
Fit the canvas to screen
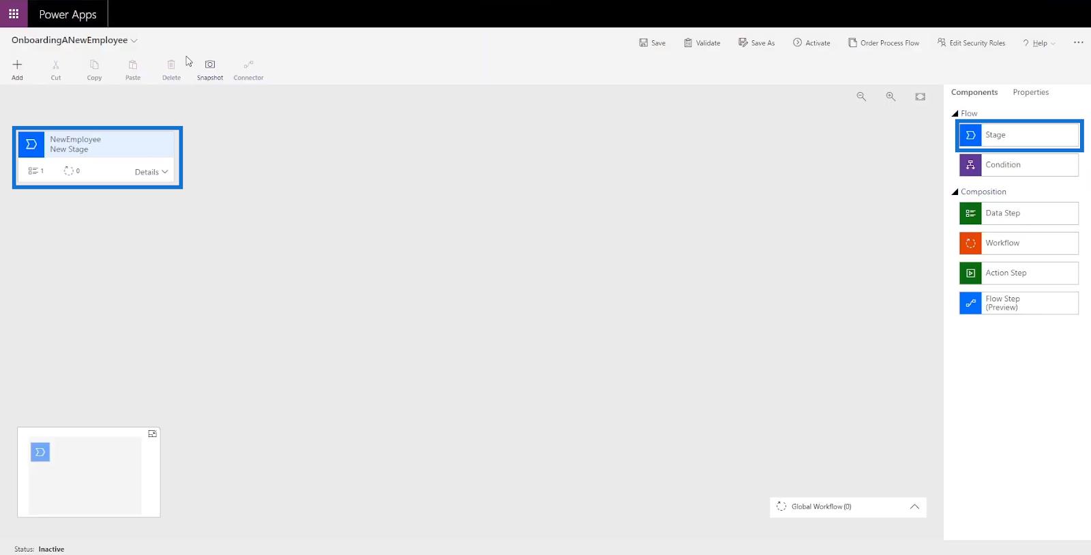921,97
